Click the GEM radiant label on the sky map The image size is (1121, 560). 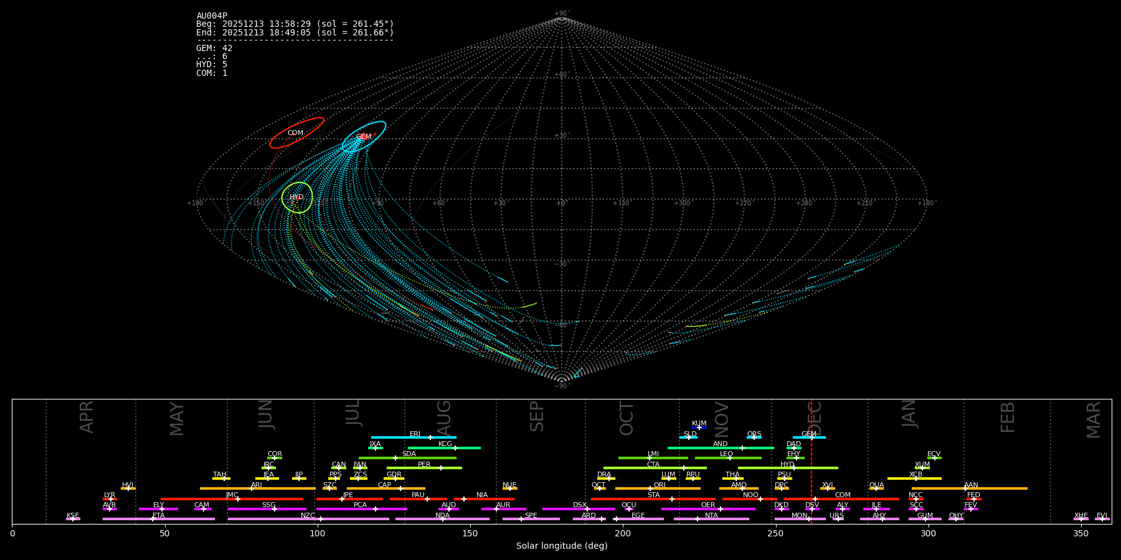click(364, 137)
